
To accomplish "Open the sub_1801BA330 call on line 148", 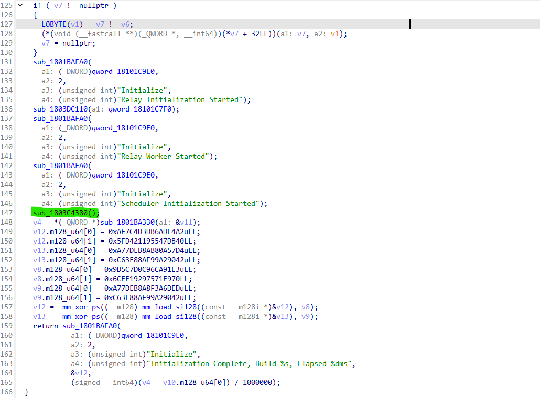I will tap(128, 222).
